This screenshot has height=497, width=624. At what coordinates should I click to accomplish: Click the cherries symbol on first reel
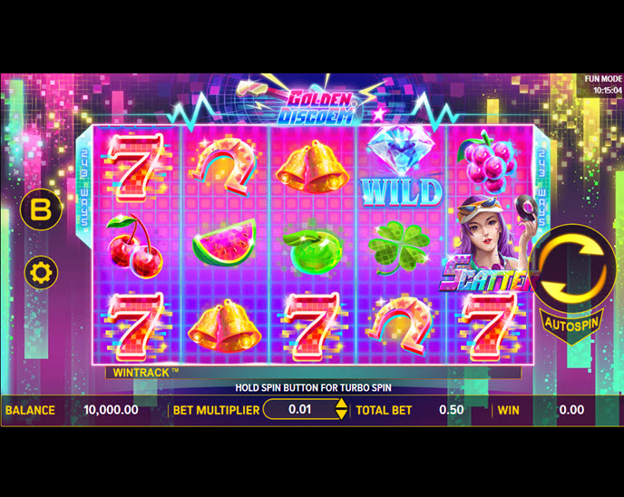point(133,245)
